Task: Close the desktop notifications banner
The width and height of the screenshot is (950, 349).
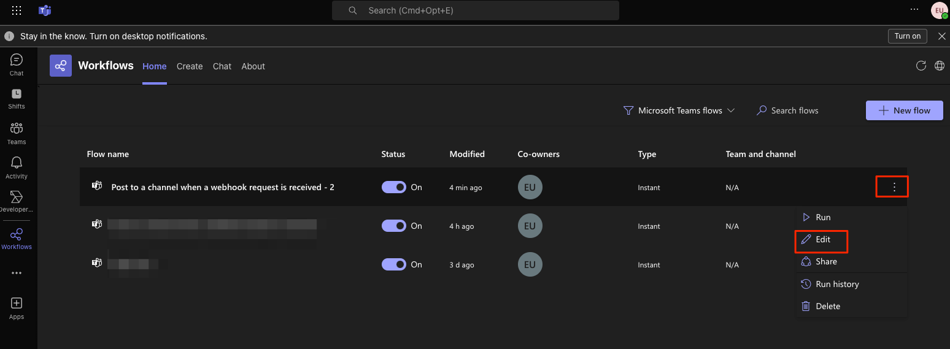Action: tap(942, 36)
